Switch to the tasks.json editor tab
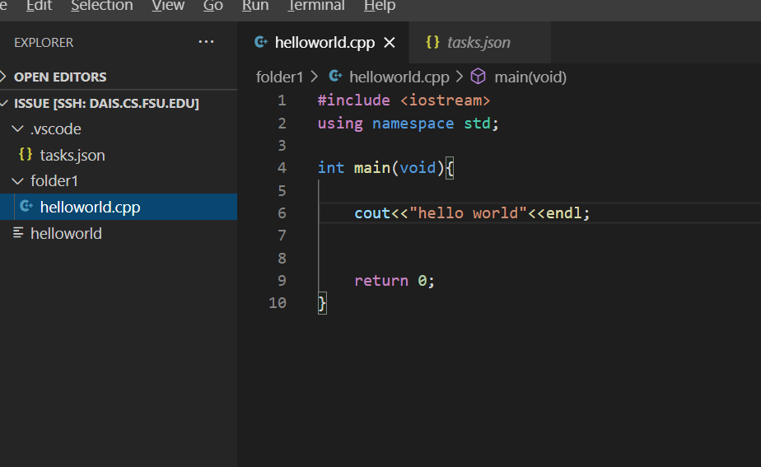Image resolution: width=761 pixels, height=467 pixels. [x=479, y=43]
